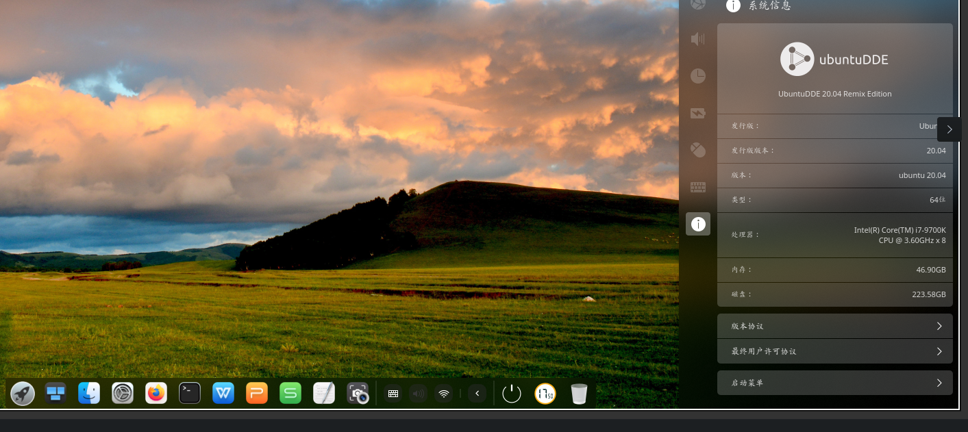Screen dimensions: 968x432
Task: Switch to Power settings battery icon
Action: pos(697,113)
